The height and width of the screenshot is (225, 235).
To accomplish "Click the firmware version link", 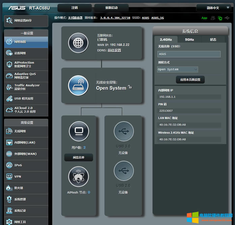I will (x=115, y=18).
